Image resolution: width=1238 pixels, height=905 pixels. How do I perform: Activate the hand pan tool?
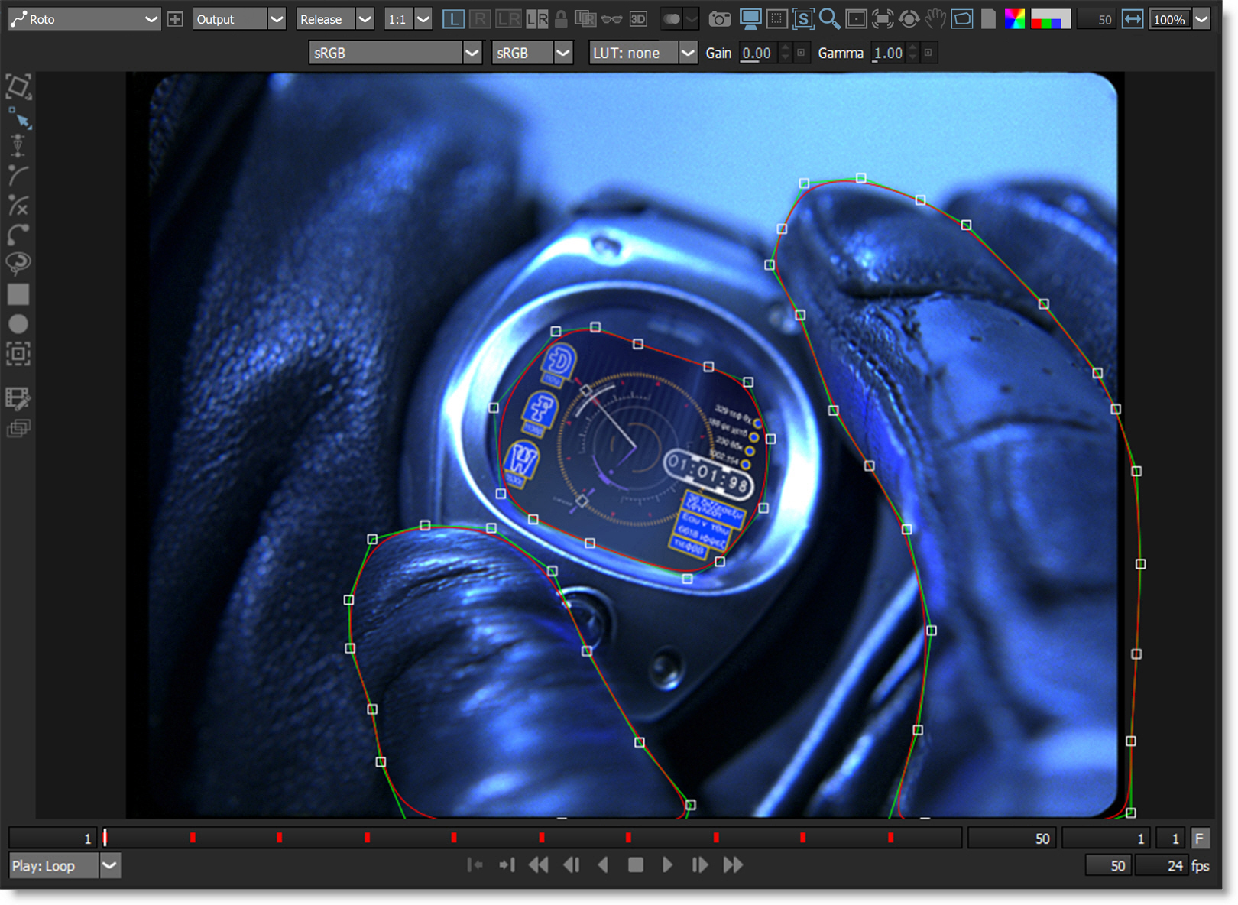point(935,19)
